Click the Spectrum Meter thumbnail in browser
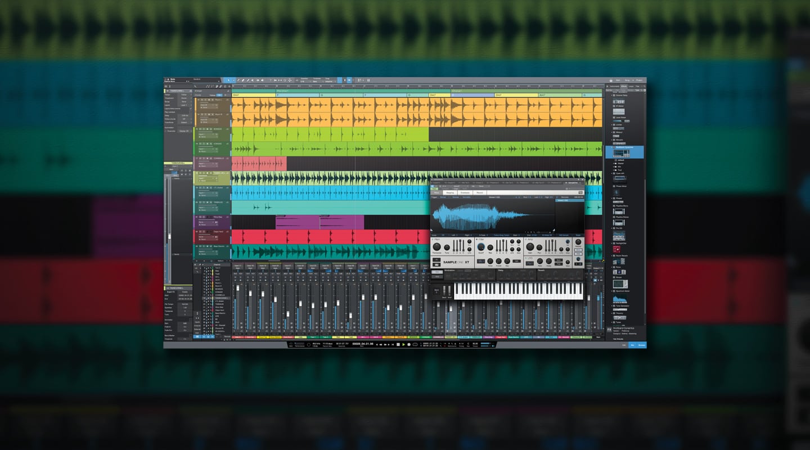This screenshot has width=810, height=450. 619,299
